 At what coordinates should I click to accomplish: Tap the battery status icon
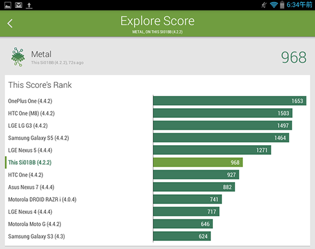click(x=282, y=5)
